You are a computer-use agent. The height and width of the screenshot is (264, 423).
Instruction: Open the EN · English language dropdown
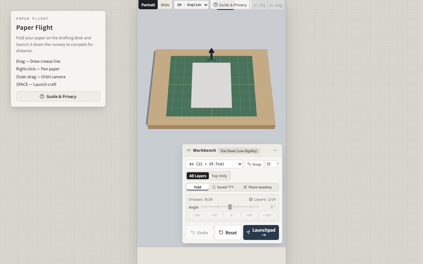click(191, 5)
